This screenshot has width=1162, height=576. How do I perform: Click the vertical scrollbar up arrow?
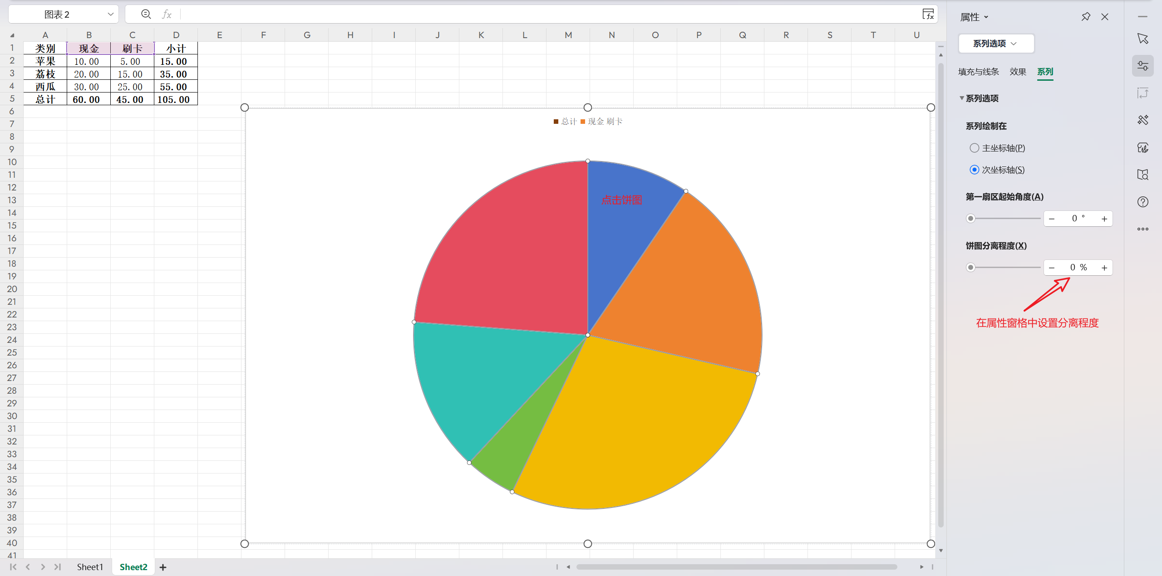pyautogui.click(x=941, y=55)
